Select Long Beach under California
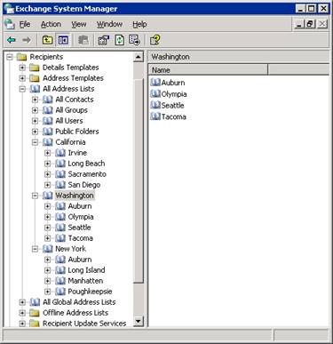 (x=86, y=164)
